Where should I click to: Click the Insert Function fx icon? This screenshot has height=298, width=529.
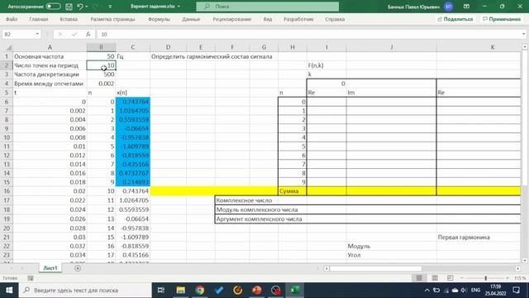pyautogui.click(x=88, y=34)
